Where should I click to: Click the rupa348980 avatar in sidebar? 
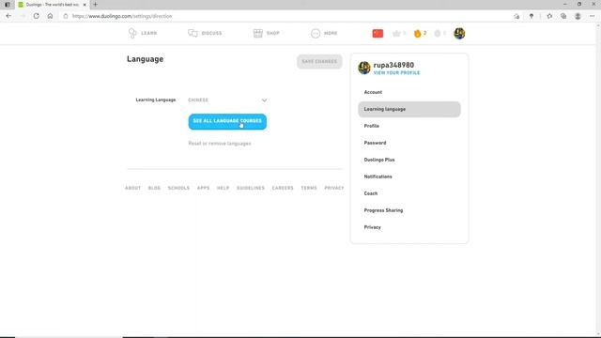click(364, 68)
